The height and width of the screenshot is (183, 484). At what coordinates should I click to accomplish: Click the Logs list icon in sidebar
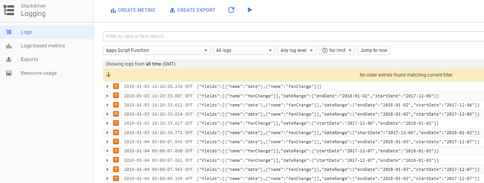tap(9, 32)
